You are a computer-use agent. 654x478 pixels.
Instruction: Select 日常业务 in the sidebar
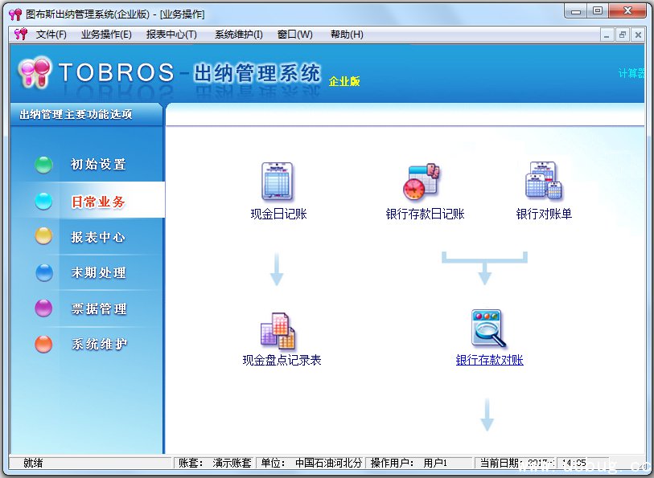point(98,202)
